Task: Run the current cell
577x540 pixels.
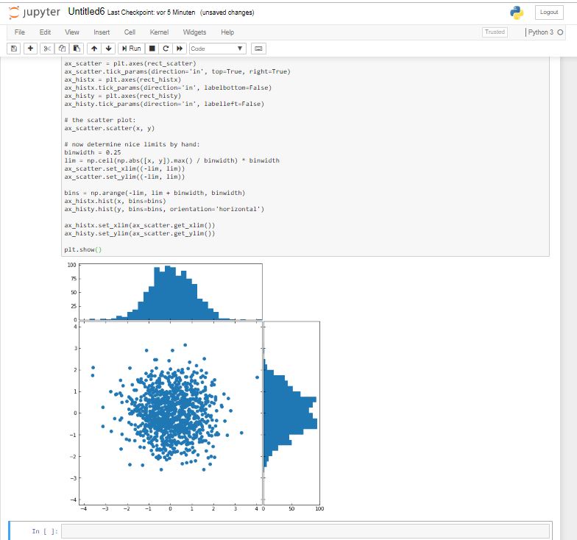Action: (131, 49)
